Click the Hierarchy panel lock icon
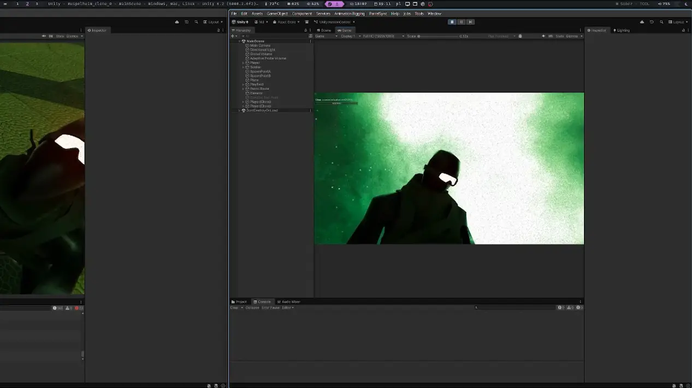This screenshot has width=692, height=388. coord(305,31)
